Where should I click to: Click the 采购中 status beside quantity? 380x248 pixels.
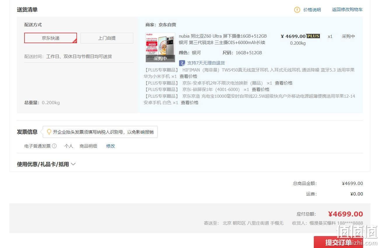point(348,36)
